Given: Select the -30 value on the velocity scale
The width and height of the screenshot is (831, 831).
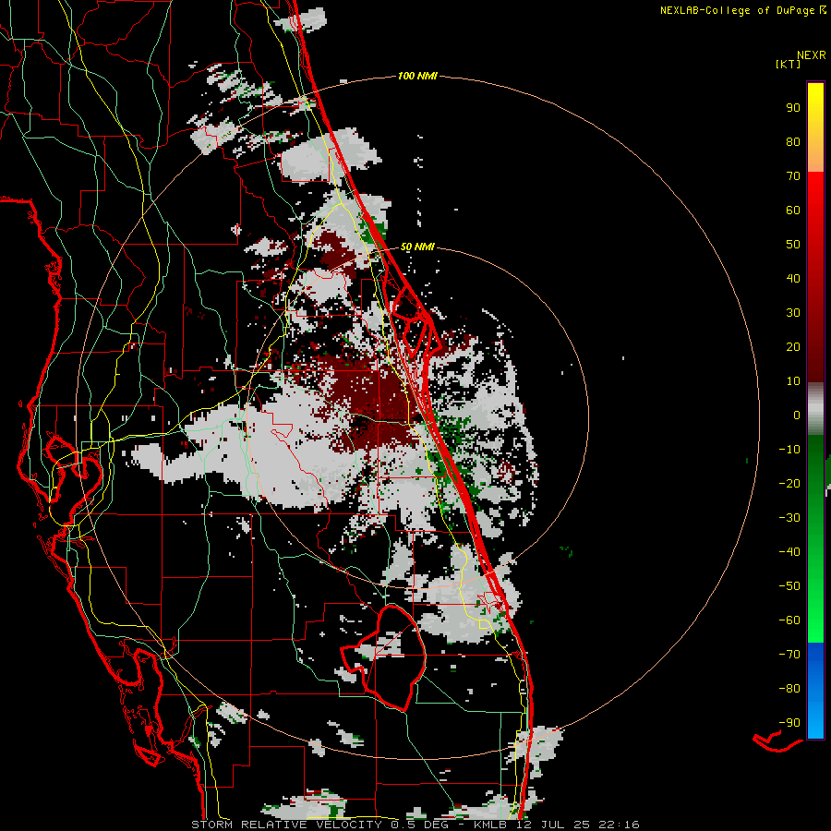Looking at the screenshot, I should 789,518.
